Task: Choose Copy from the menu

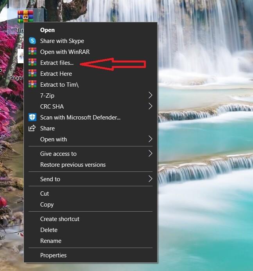Action: 90,205
